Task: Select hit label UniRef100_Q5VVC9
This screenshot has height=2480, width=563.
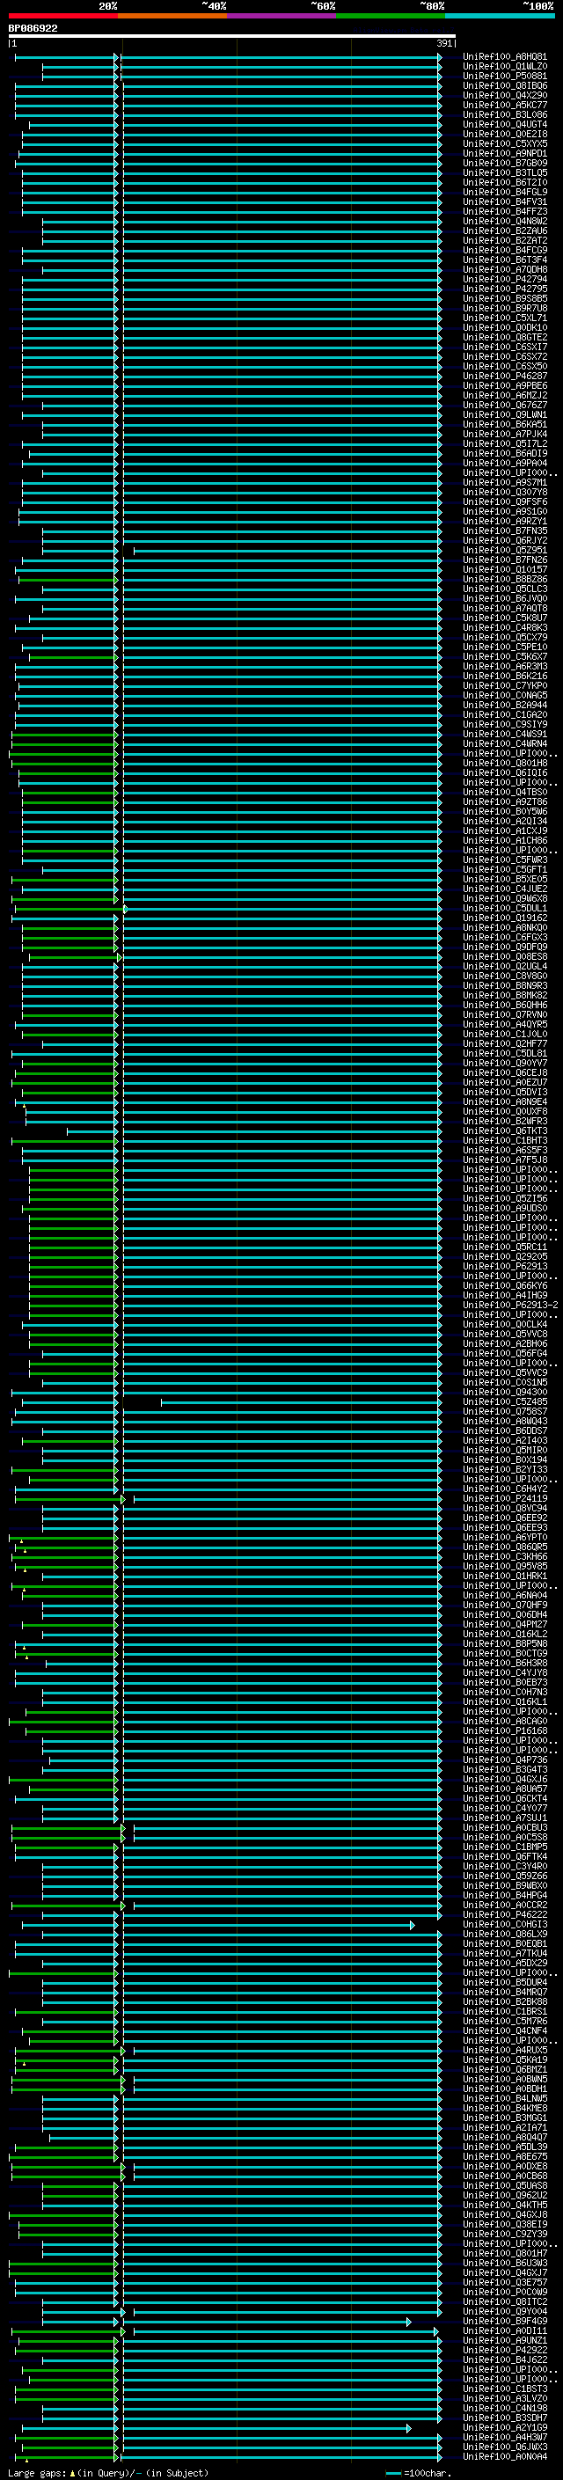Action: point(505,1373)
